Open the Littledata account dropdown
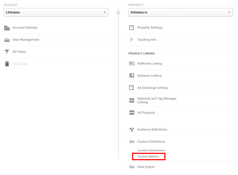 (x=56, y=12)
